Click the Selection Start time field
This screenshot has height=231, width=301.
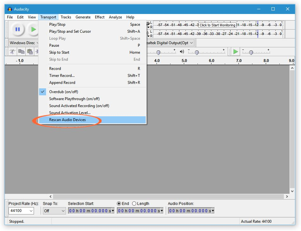pyautogui.click(x=90, y=211)
